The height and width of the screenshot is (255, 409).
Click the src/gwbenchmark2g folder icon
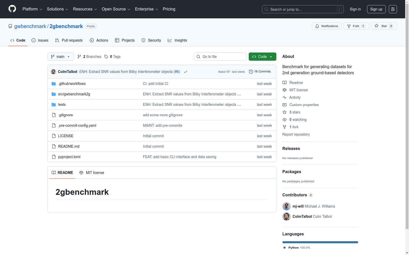click(x=54, y=94)
